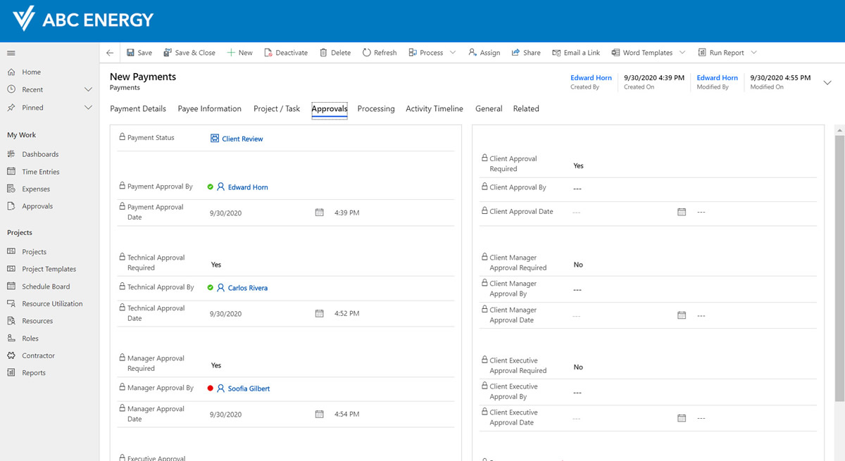Open calendar picker for Payment Approval Date
The image size is (845, 461).
coord(319,213)
